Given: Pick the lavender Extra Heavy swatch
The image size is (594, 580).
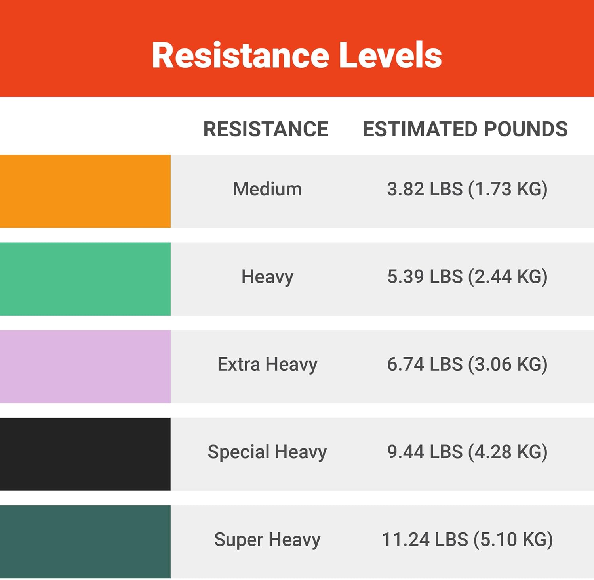Looking at the screenshot, I should point(85,366).
